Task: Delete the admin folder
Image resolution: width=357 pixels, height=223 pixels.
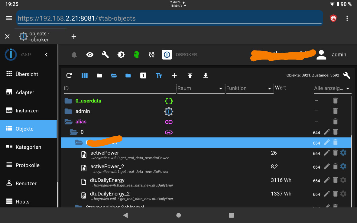Action: click(335, 111)
